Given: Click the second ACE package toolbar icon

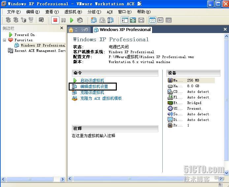Looking at the screenshot, I should 16,20.
